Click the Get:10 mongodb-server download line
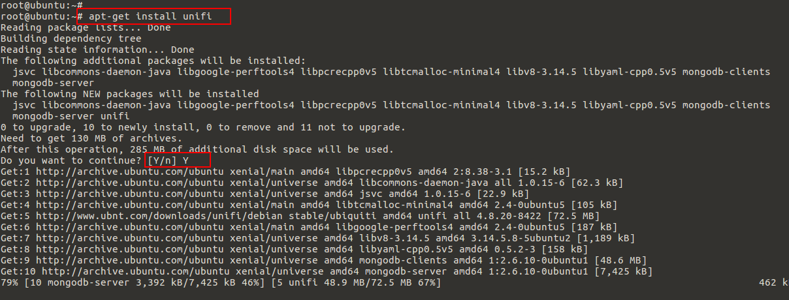This screenshot has width=789, height=300. coord(326,271)
